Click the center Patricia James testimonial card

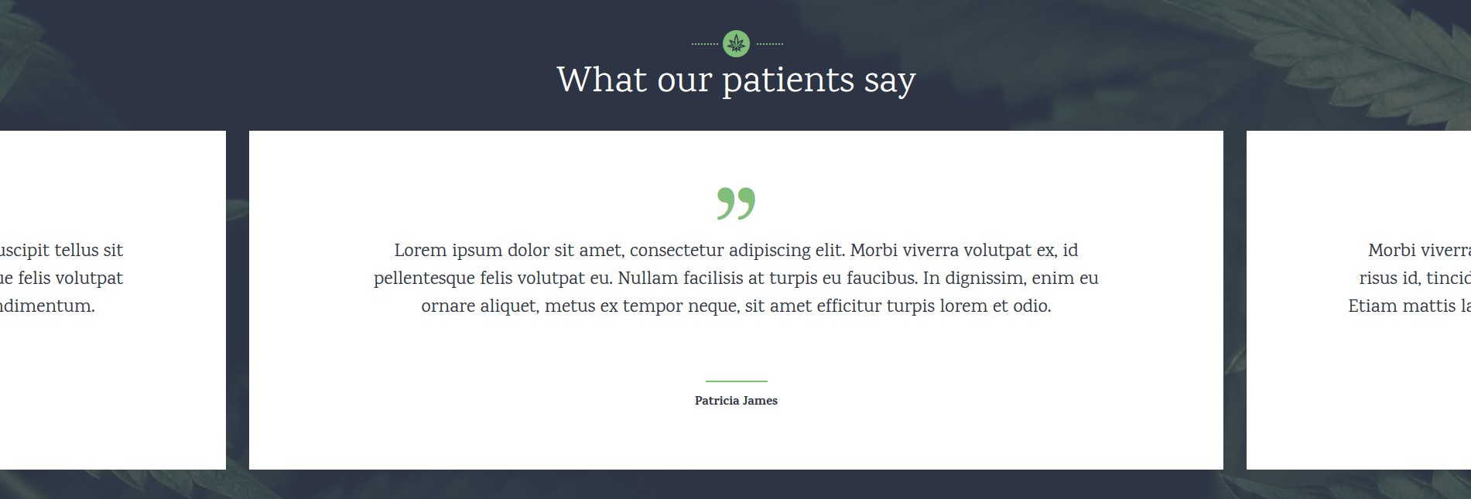point(736,300)
